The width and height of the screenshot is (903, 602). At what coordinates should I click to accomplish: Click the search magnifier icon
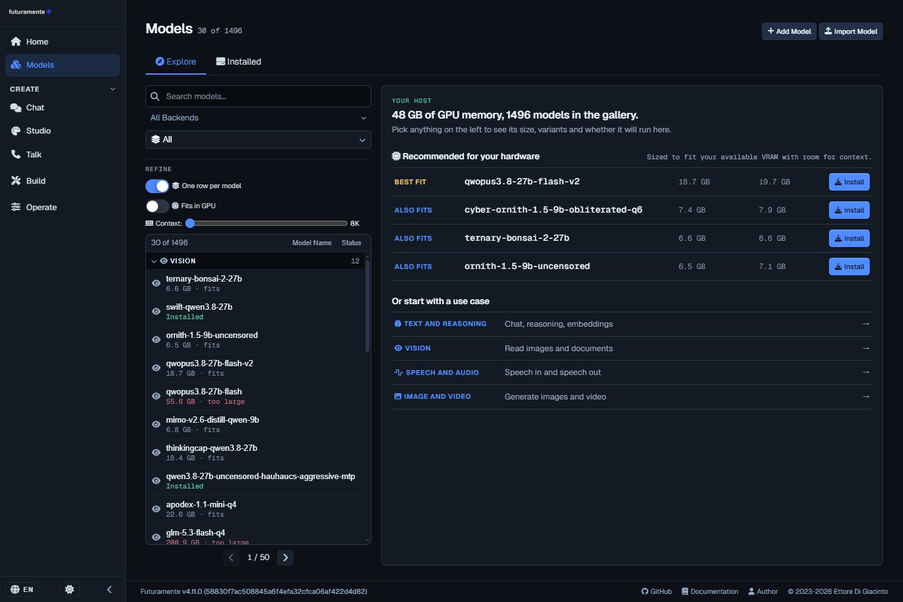(155, 97)
